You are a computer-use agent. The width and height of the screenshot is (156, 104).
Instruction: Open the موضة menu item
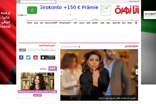[130, 23]
